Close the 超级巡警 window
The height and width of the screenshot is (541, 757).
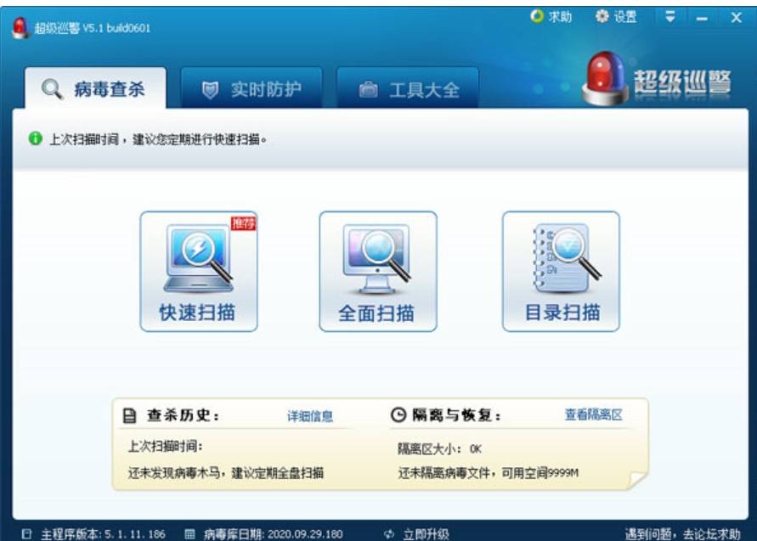(x=737, y=18)
